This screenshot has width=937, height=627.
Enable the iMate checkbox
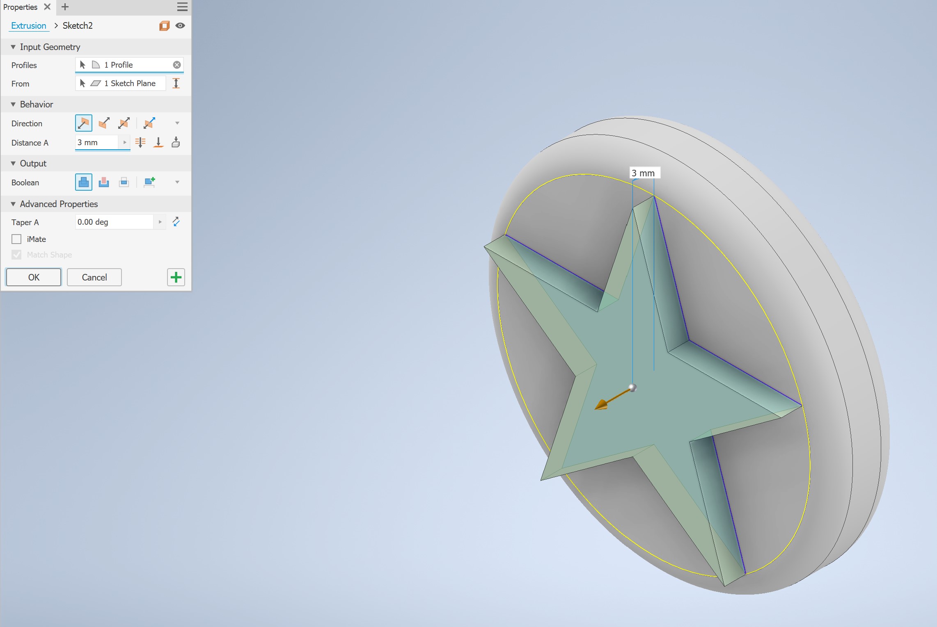[x=16, y=239]
